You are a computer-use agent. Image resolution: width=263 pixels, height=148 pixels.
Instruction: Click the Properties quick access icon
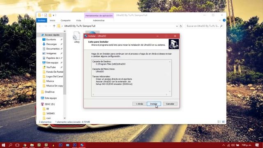(x=46, y=15)
